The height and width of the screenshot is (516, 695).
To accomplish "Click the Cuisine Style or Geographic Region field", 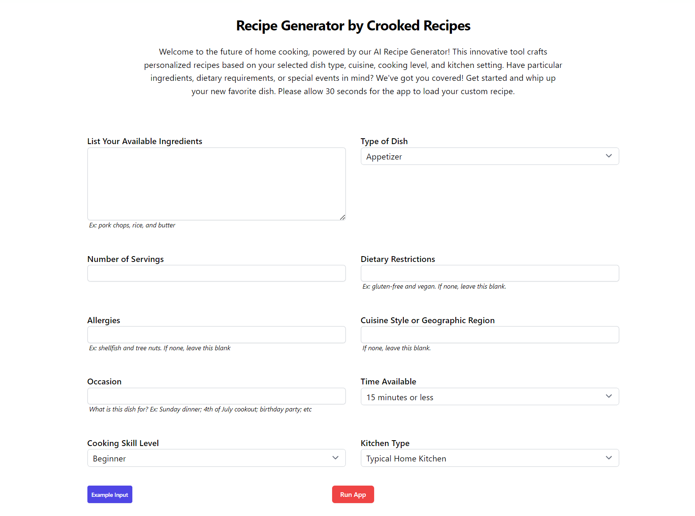I will pyautogui.click(x=489, y=335).
